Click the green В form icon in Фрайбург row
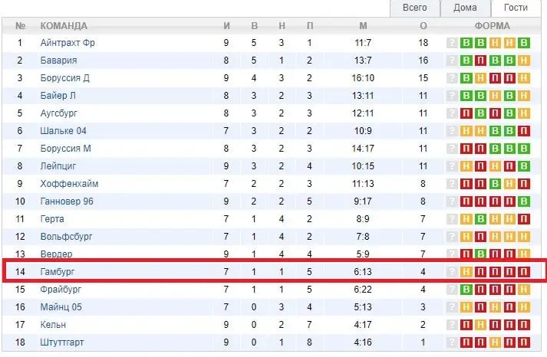This screenshot has height=357, width=547. (466, 290)
